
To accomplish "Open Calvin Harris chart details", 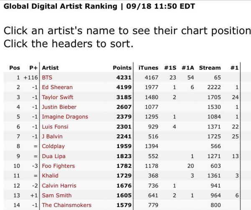I will [x=58, y=186].
